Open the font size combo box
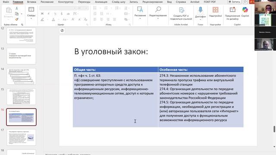 click(x=83, y=8)
